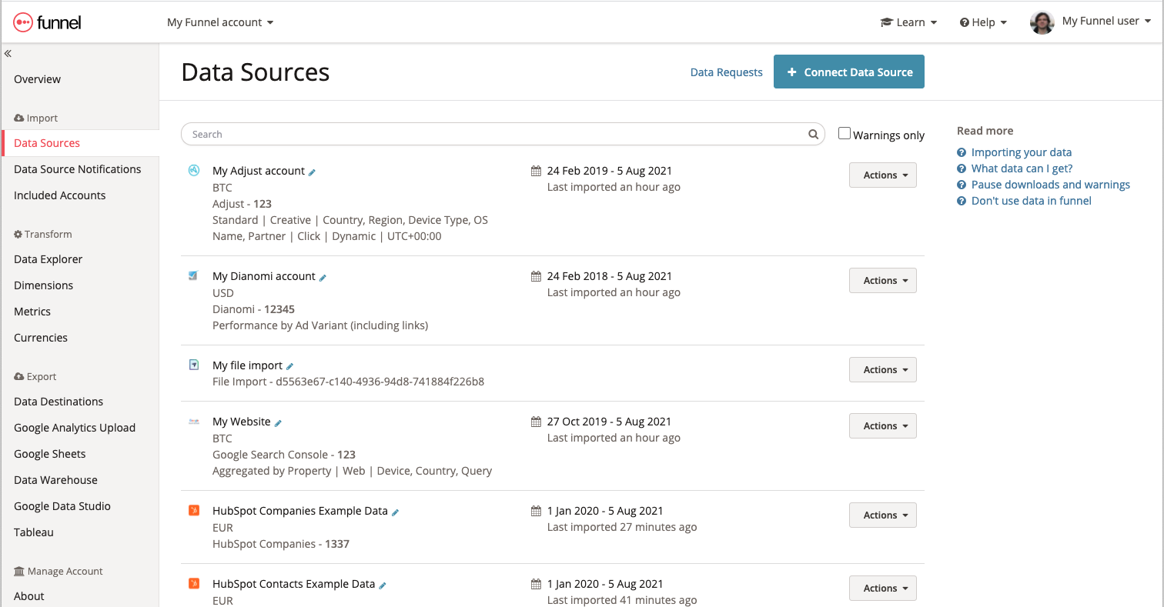Open the Learn dropdown menu
Screen dimensions: 1164x607
[908, 22]
